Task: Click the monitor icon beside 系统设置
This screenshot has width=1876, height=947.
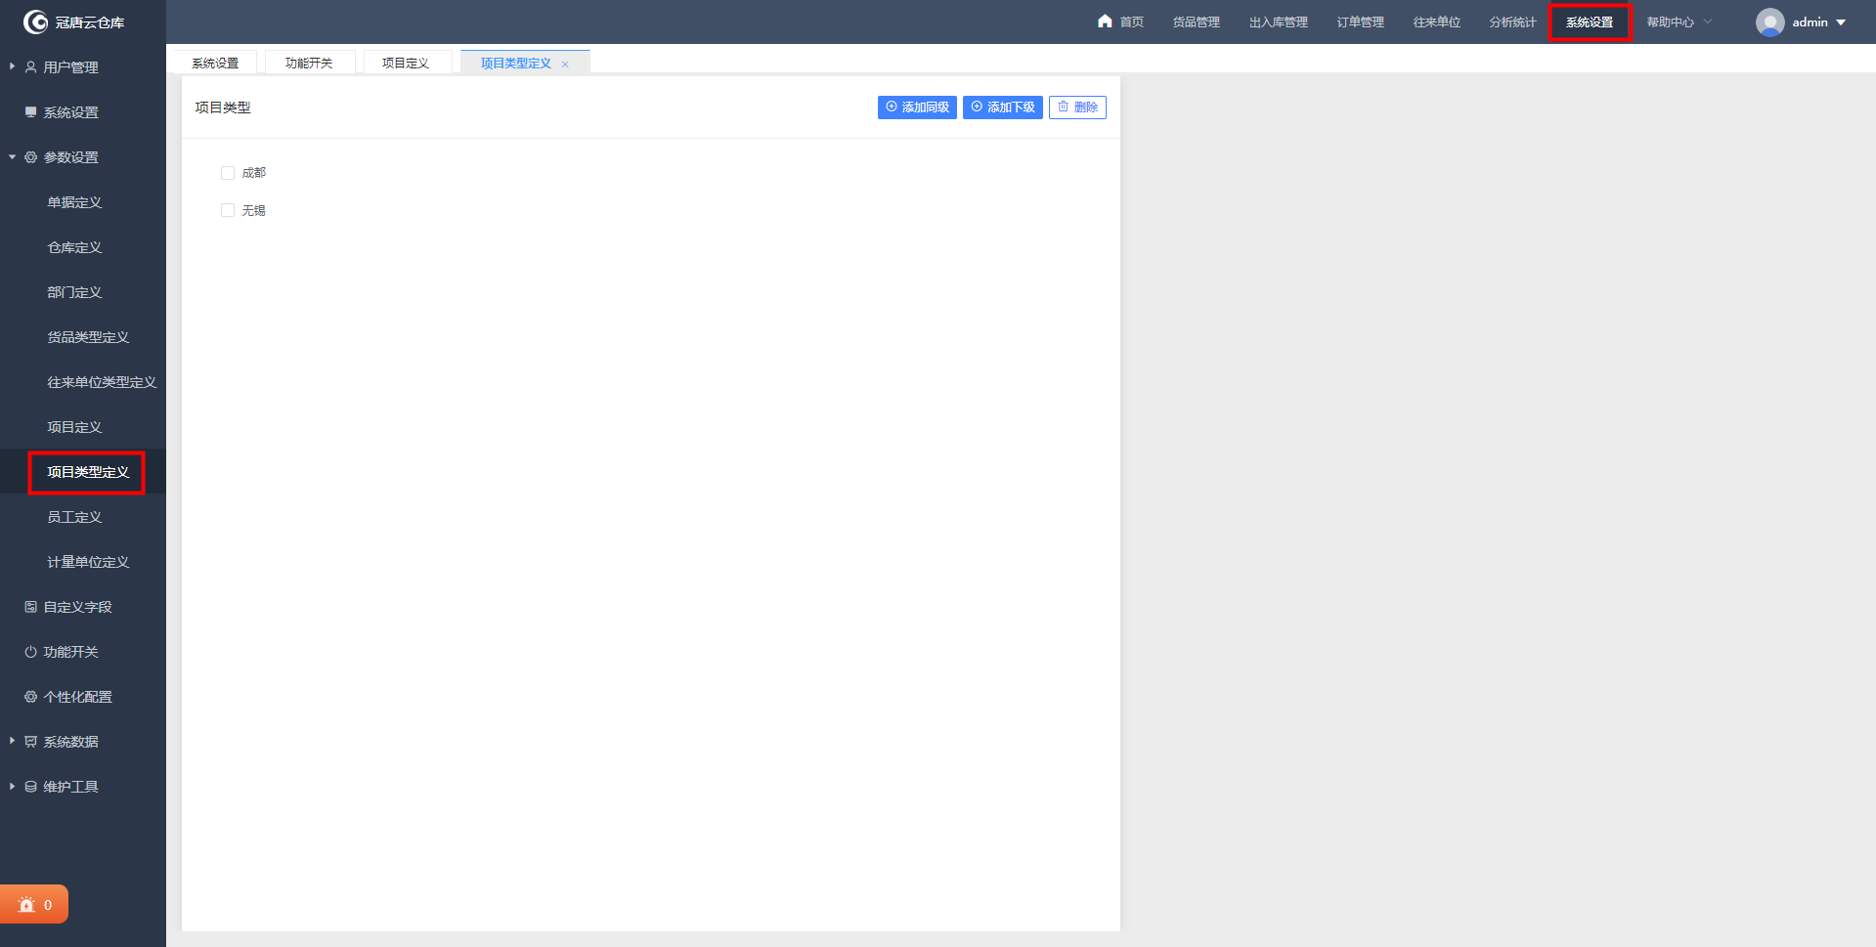Action: [31, 112]
